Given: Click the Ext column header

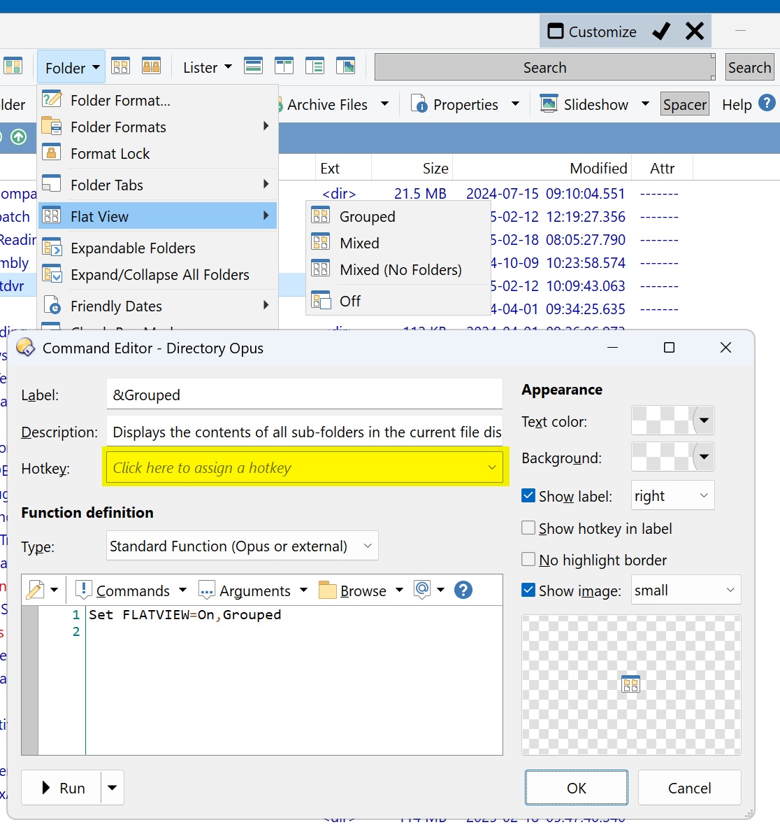Looking at the screenshot, I should pos(343,168).
